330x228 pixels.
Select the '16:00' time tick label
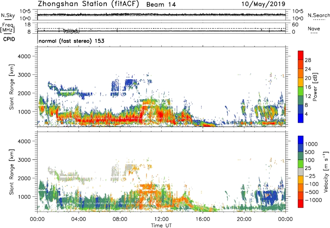click(x=203, y=219)
